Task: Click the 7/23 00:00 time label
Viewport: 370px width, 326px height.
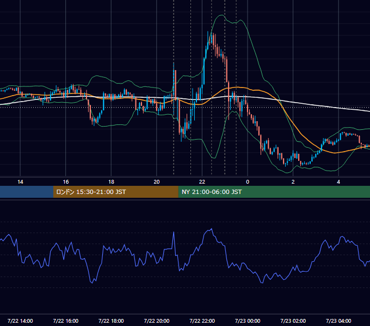Action: click(248, 321)
